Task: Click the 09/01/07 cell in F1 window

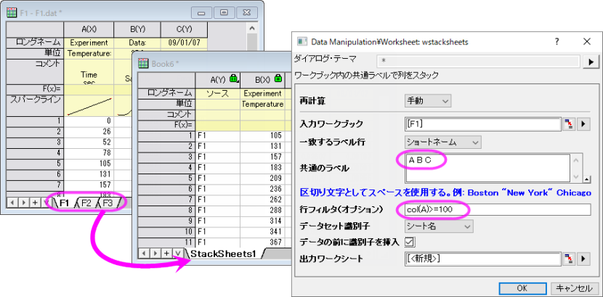Action: pyautogui.click(x=184, y=43)
